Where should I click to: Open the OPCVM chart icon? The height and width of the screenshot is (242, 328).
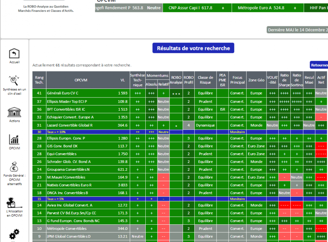click(x=14, y=139)
